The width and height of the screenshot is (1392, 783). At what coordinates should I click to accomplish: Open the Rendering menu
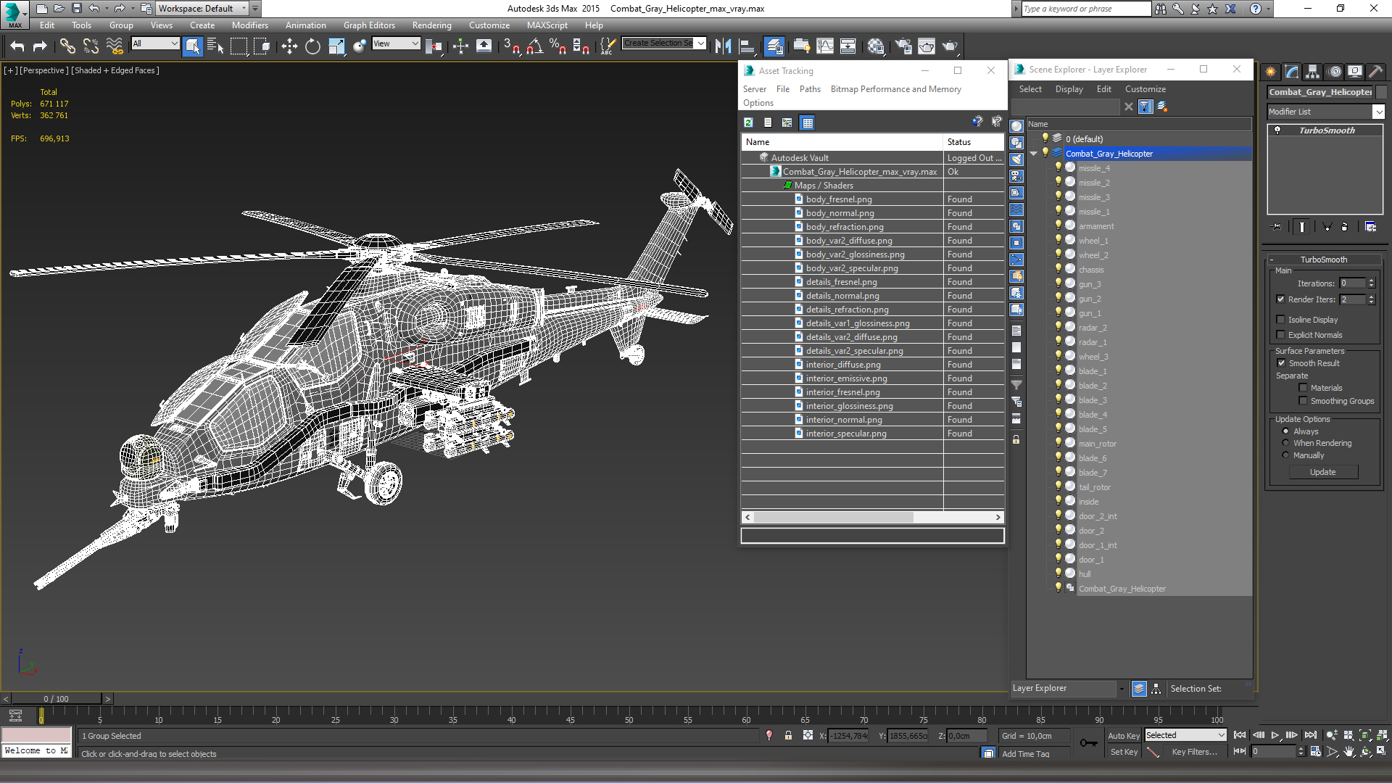[431, 25]
